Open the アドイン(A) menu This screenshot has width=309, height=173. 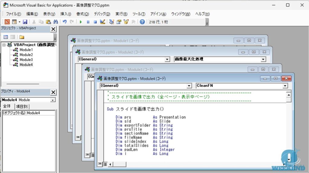(158, 14)
